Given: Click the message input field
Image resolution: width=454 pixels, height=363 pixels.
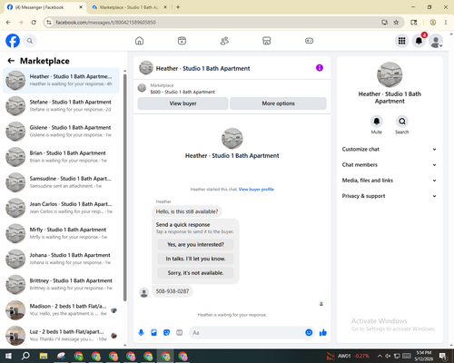Looking at the screenshot, I should (247, 333).
